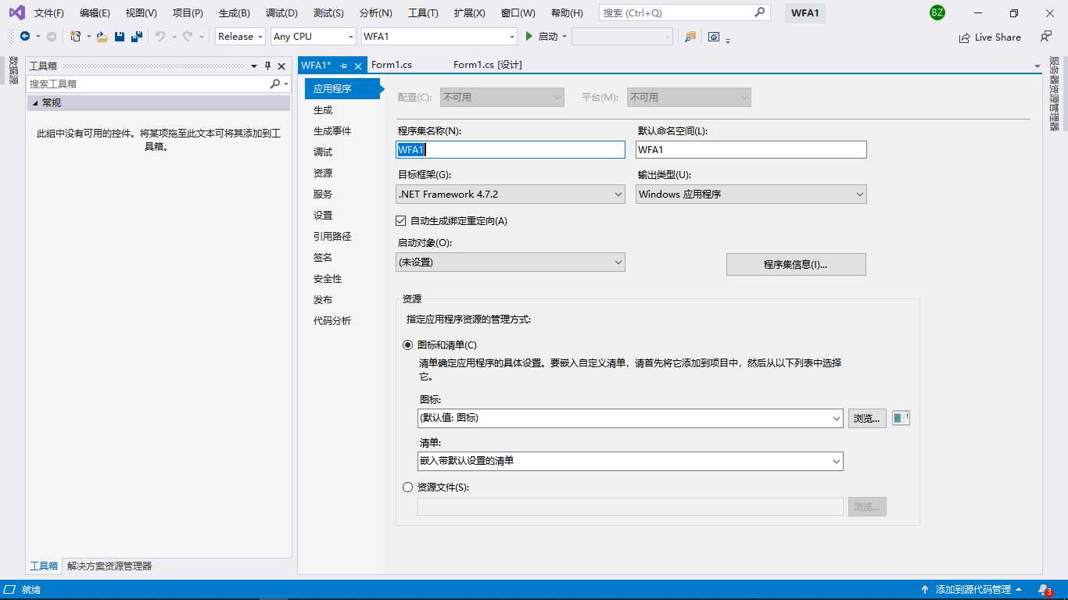Viewport: 1068px width, 600px height.
Task: Open the notifications bell in status bar
Action: tap(1044, 590)
